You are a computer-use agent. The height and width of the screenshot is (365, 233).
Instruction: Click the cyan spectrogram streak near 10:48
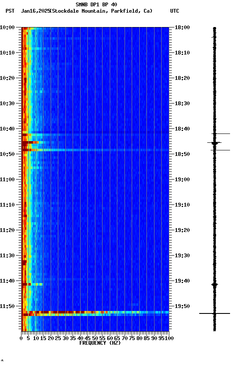coord(95,150)
